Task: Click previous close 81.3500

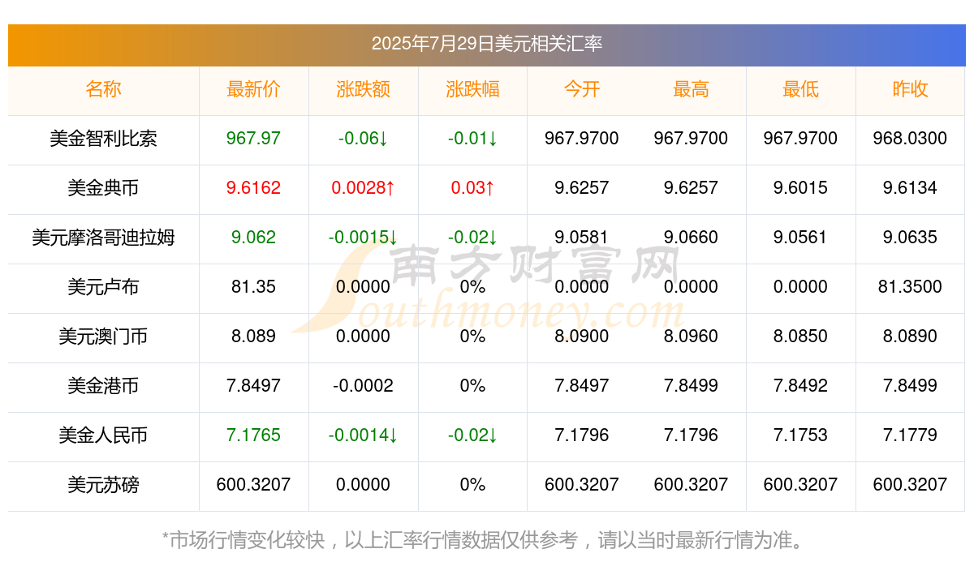Action: pyautogui.click(x=910, y=287)
